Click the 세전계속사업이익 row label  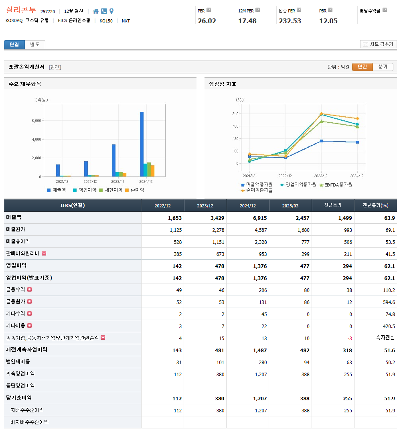(26, 350)
